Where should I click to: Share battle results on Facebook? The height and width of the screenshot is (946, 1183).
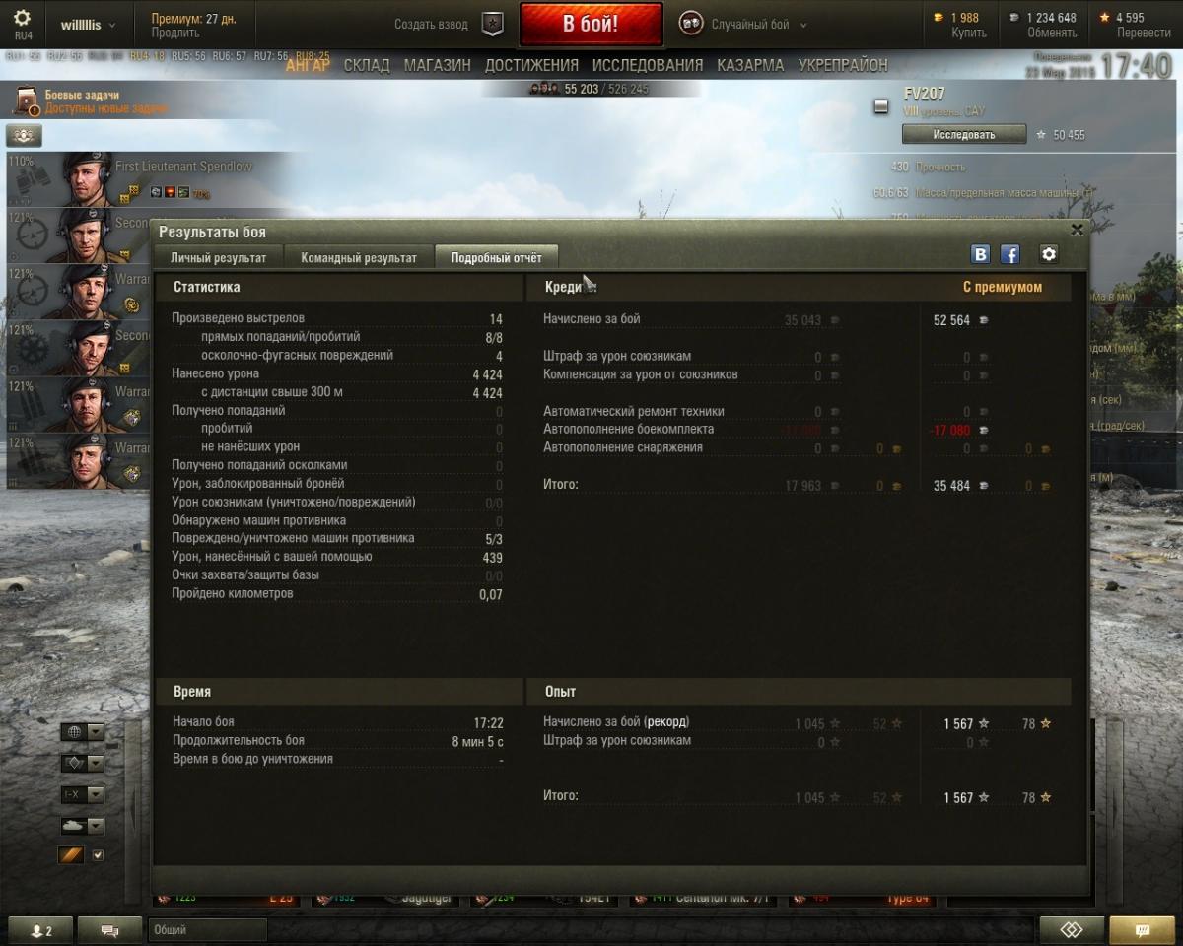(x=1009, y=254)
